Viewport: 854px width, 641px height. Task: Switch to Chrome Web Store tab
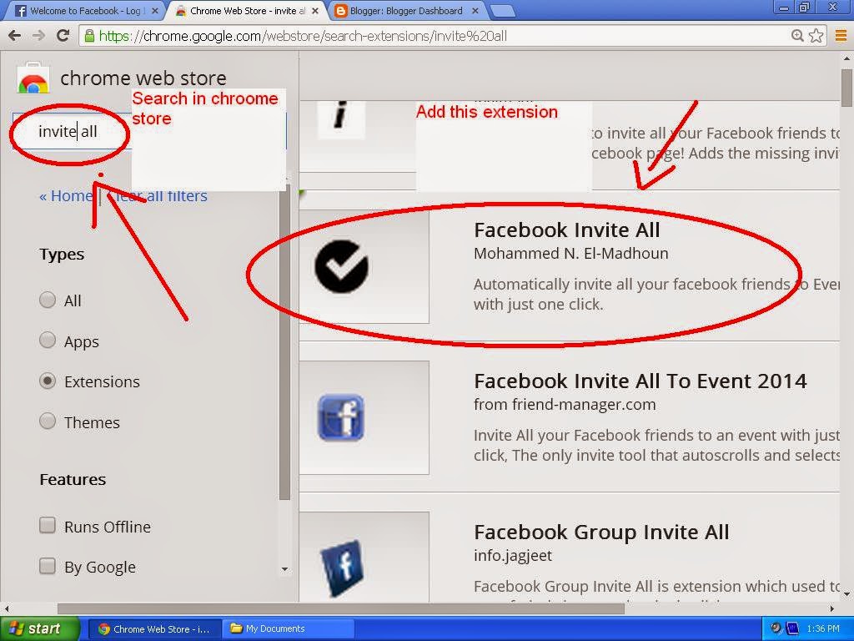click(246, 11)
